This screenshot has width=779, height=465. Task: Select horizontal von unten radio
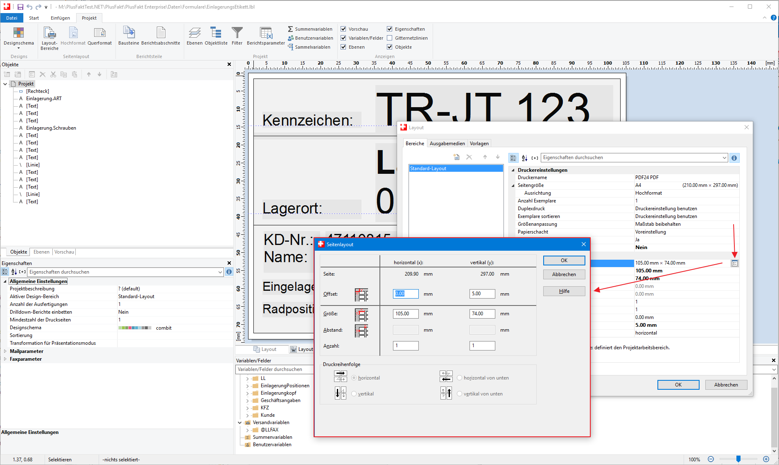460,378
